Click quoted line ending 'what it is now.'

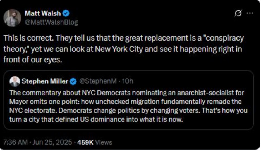tap(96, 120)
